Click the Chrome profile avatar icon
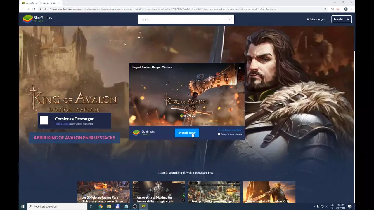374x210 pixels. click(346, 9)
